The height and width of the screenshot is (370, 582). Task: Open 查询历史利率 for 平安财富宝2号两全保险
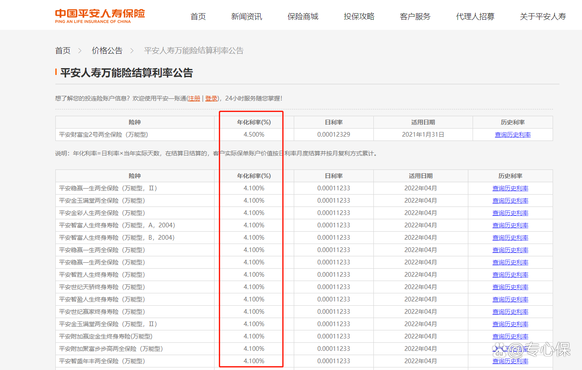pyautogui.click(x=513, y=135)
